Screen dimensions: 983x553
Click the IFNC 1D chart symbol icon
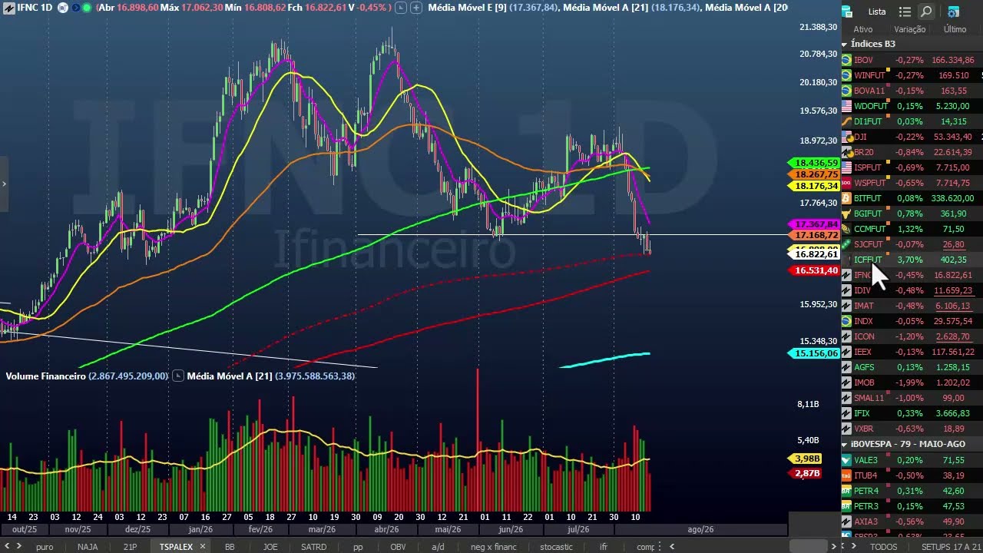point(8,8)
